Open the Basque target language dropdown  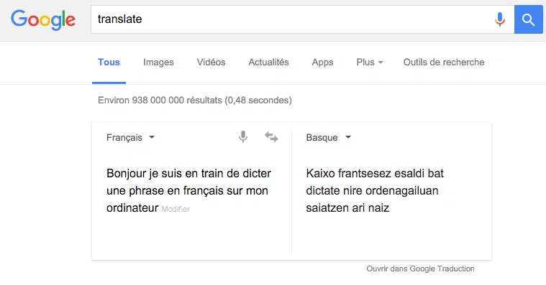328,138
